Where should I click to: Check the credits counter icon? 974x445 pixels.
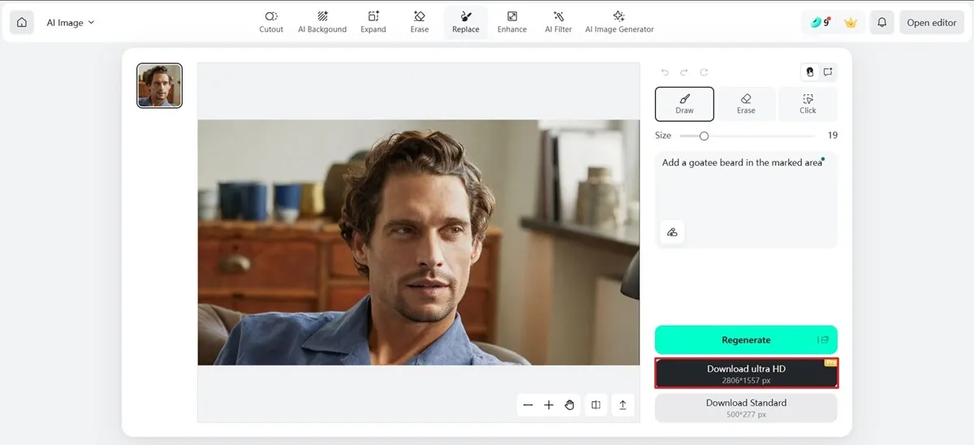[x=819, y=23]
